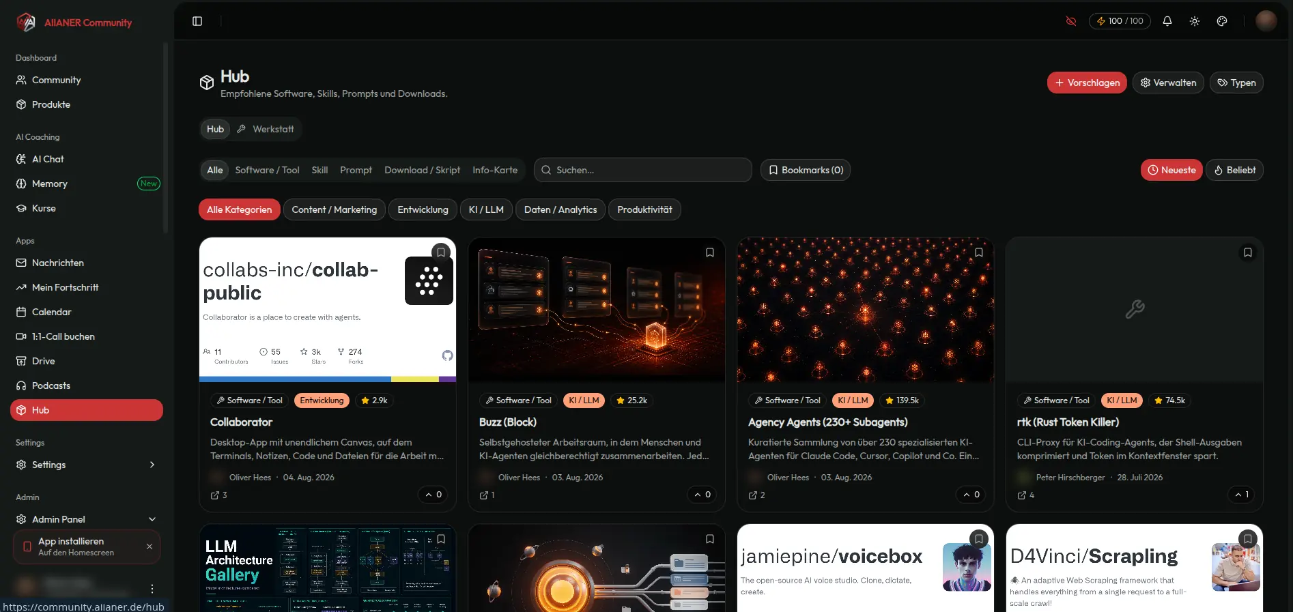The width and height of the screenshot is (1293, 612).
Task: Bookmark the Collaborator card
Action: pyautogui.click(x=441, y=252)
